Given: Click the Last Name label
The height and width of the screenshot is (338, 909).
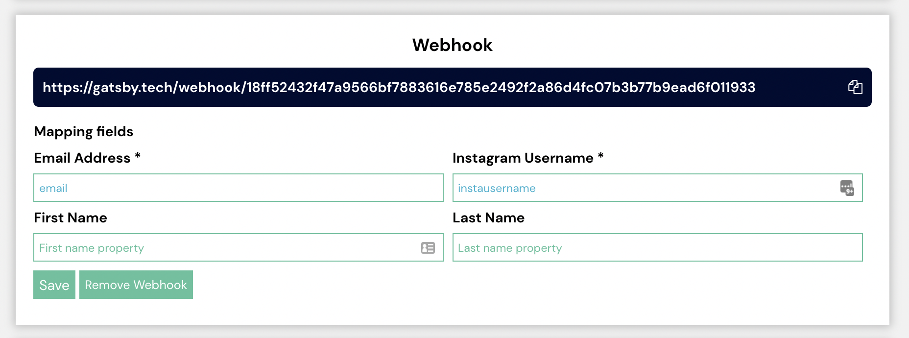Looking at the screenshot, I should [x=488, y=217].
